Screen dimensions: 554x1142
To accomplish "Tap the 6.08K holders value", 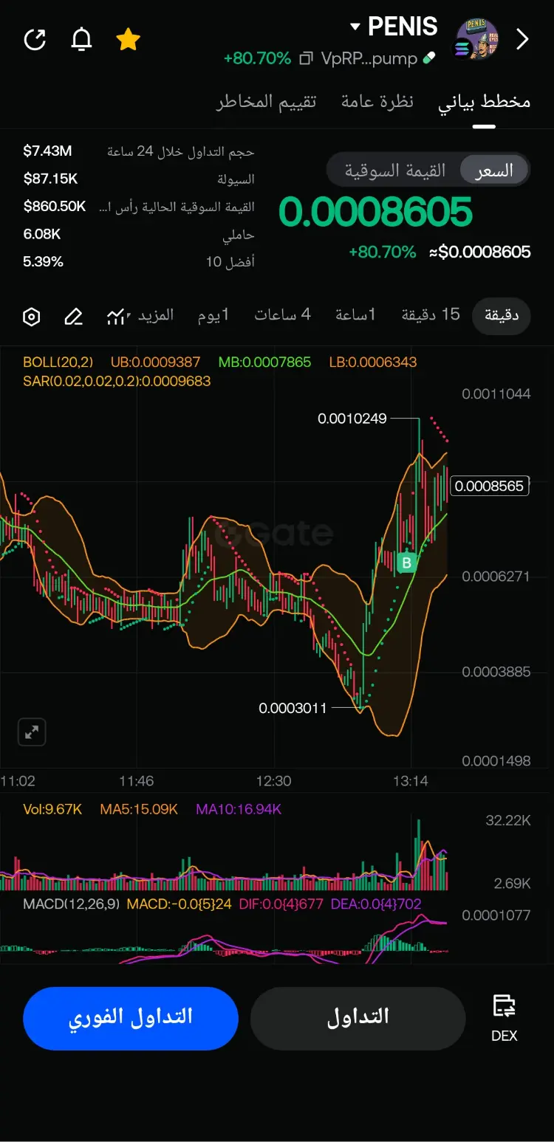I will 42,234.
